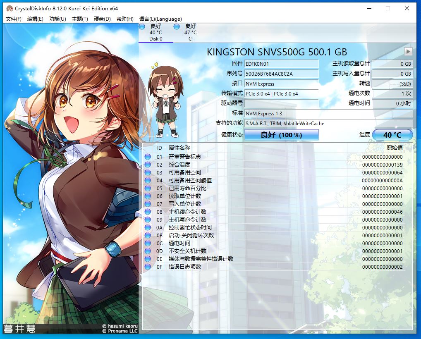This screenshot has width=421, height=339.
Task: Click status orb for attribute 02 综合温度
Action: tap(148, 165)
